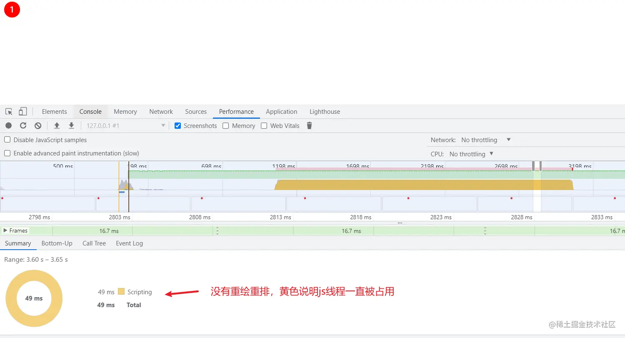Open the CPU throttling dropdown
Viewport: 625px width, 338px height.
472,154
